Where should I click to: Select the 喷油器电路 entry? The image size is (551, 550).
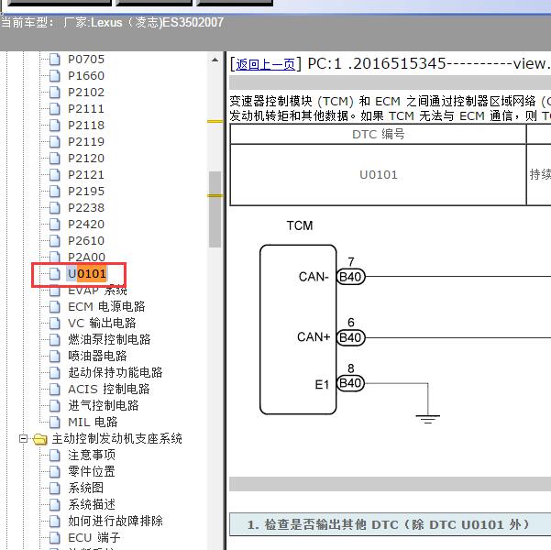click(97, 357)
